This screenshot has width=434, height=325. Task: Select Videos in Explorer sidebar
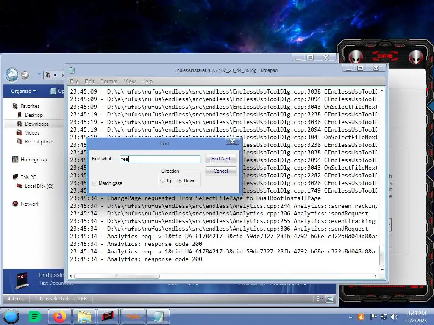32,132
